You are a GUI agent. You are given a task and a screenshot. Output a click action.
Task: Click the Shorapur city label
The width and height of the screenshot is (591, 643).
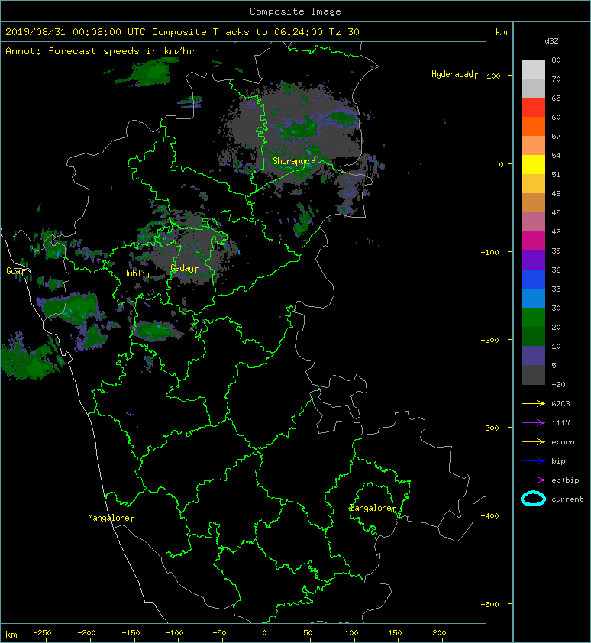pyautogui.click(x=294, y=161)
